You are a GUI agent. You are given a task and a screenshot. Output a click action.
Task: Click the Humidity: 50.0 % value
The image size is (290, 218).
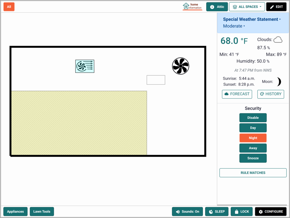253,61
